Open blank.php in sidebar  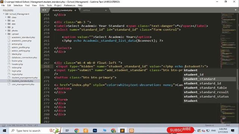pyautogui.click(x=16, y=54)
